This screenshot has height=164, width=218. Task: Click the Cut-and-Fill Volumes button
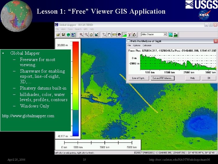(163, 78)
